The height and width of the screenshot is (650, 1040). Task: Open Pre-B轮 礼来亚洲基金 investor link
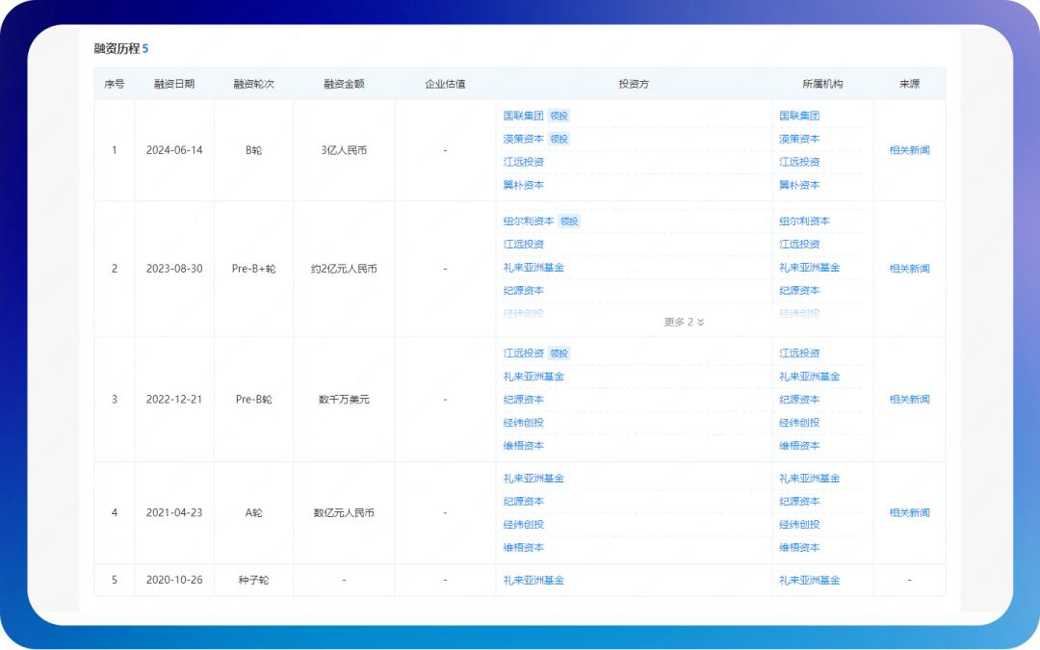(533, 377)
